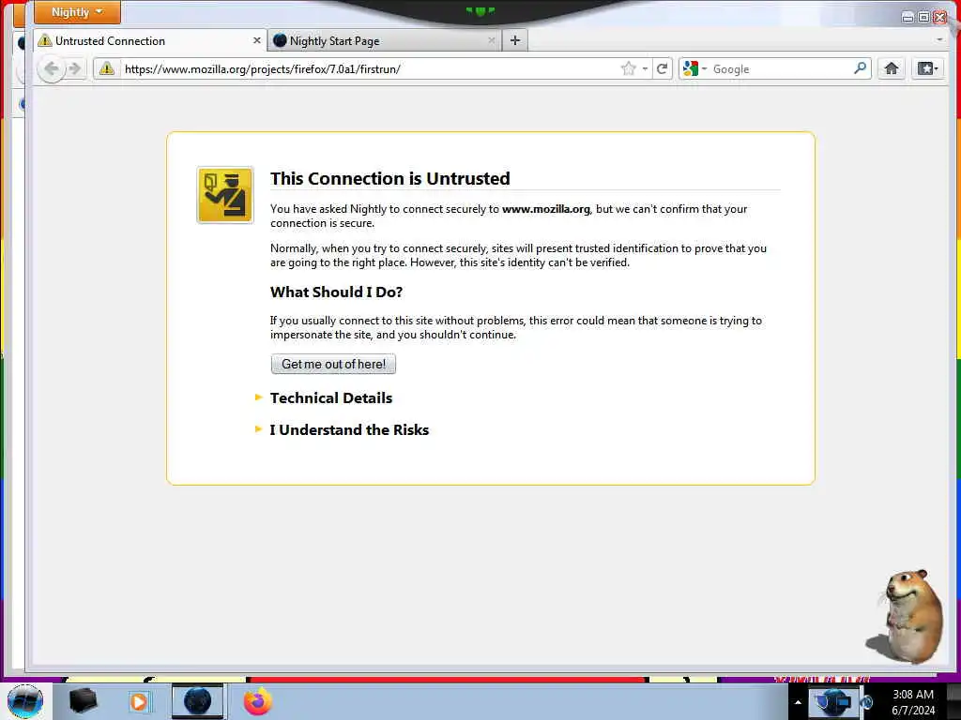Show hidden system tray icons arrow
This screenshot has height=720, width=961.
click(x=798, y=702)
